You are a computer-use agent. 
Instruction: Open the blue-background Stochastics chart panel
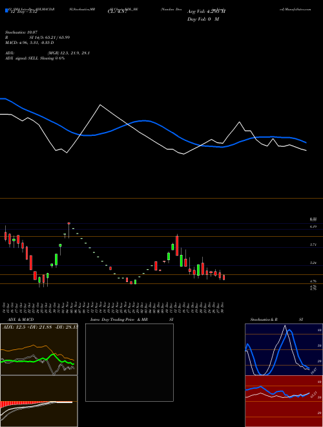tap(284, 349)
